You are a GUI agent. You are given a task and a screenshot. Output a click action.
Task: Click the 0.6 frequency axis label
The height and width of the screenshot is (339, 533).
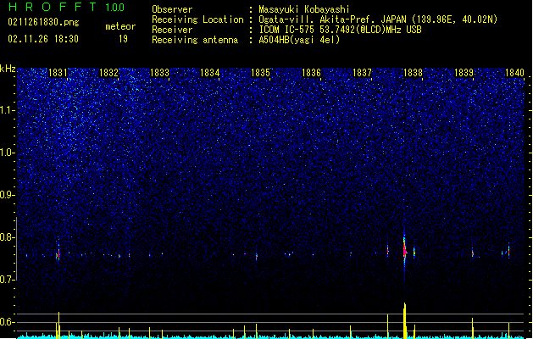[8, 322]
